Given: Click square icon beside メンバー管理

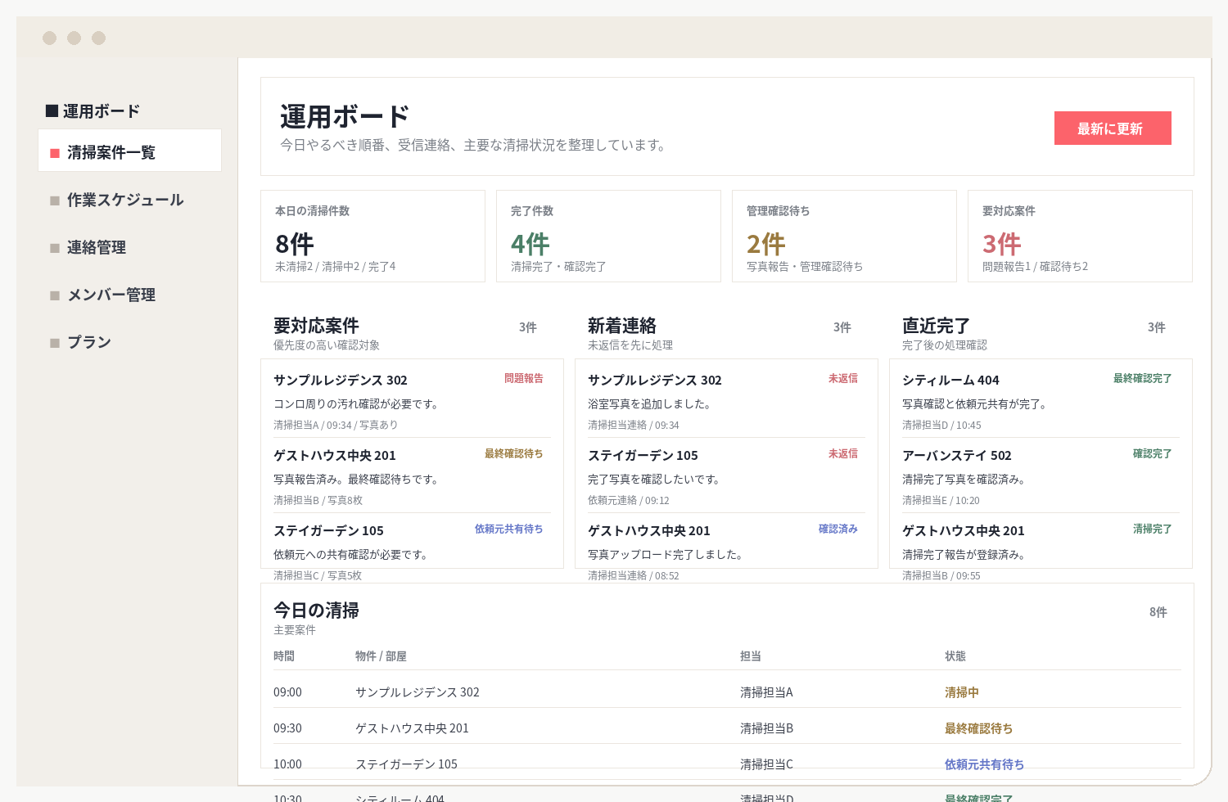Looking at the screenshot, I should [x=55, y=295].
